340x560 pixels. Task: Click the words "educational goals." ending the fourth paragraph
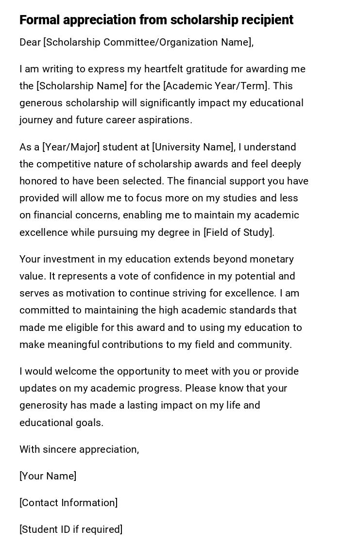tap(62, 423)
